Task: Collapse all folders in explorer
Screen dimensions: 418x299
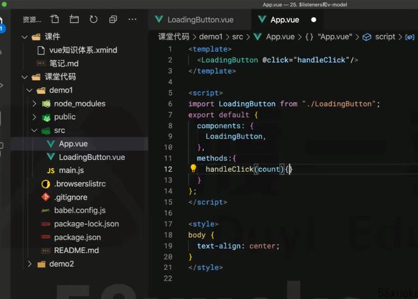Action: (113, 19)
